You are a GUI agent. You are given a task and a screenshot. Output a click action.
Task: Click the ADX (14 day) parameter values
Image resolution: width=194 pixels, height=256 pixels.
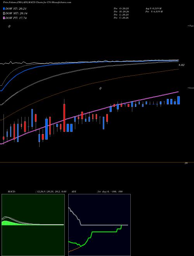coord(110,192)
